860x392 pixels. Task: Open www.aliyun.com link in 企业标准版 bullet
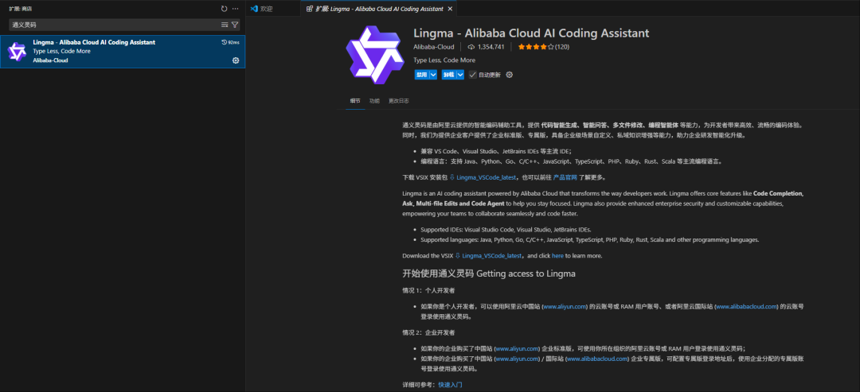pos(518,348)
